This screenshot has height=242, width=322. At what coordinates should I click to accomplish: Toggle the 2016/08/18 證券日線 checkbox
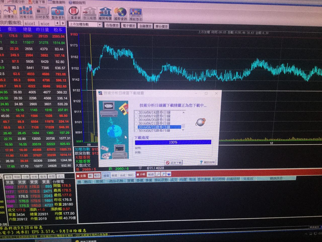(x=136, y=112)
